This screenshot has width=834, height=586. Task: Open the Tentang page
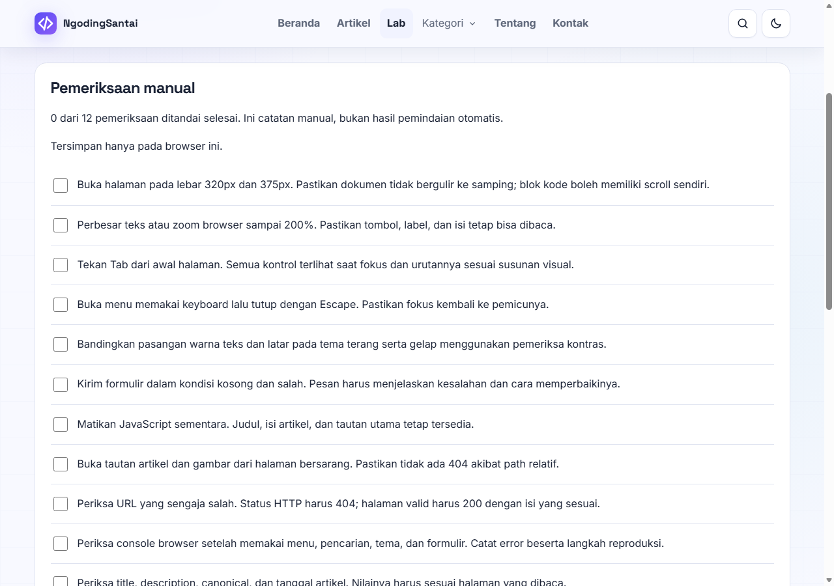515,23
